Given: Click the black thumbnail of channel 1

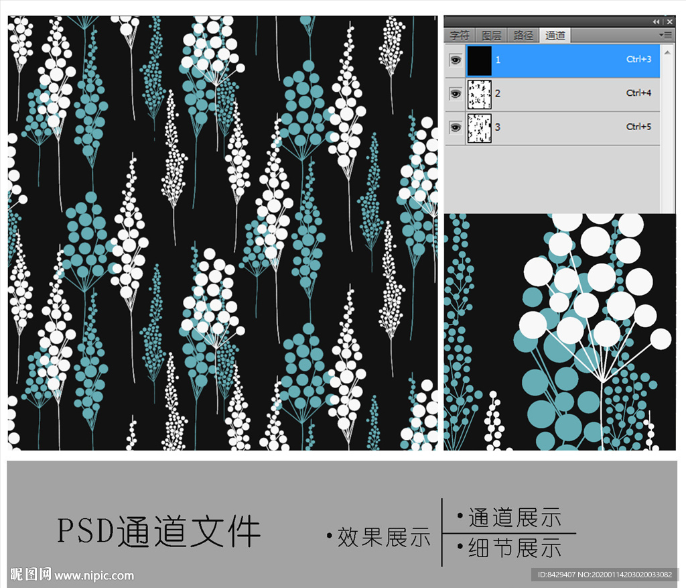Looking at the screenshot, I should 480,61.
